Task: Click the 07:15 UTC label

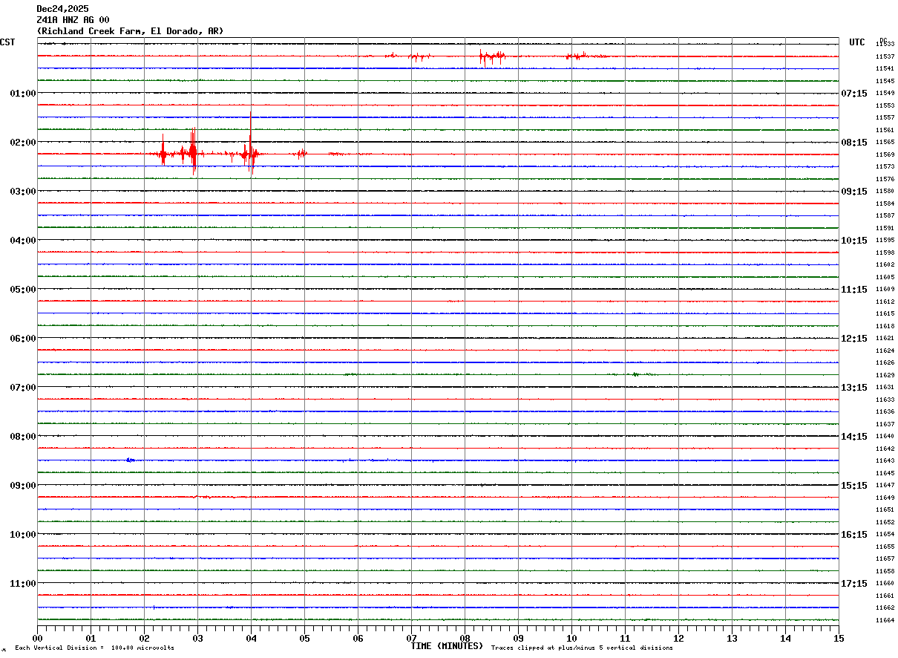Action: (853, 94)
